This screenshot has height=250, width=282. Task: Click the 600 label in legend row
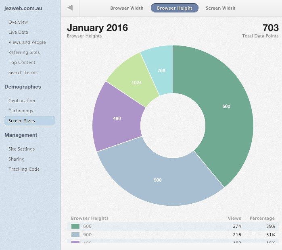coord(87,226)
